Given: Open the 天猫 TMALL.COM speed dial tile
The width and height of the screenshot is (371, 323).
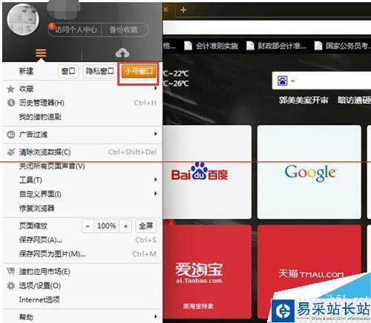Looking at the screenshot, I should [x=309, y=272].
